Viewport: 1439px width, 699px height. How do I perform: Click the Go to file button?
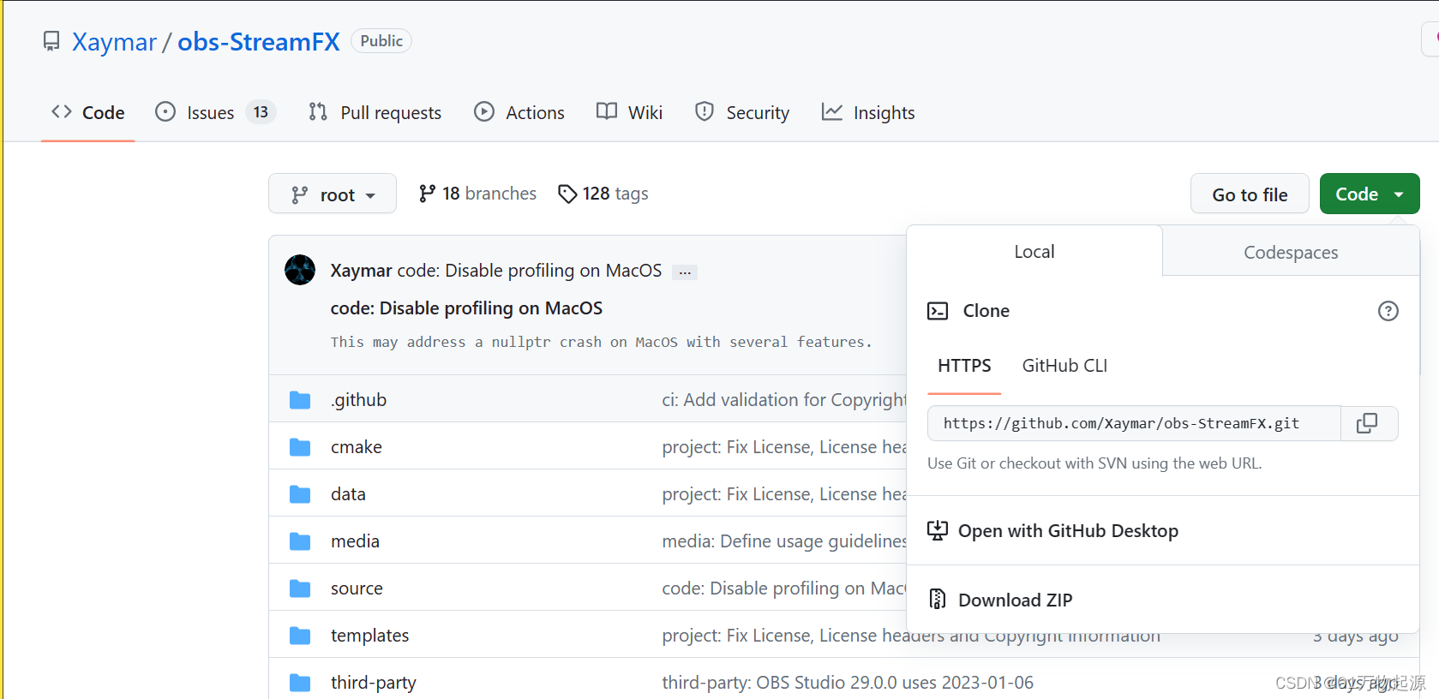1250,194
